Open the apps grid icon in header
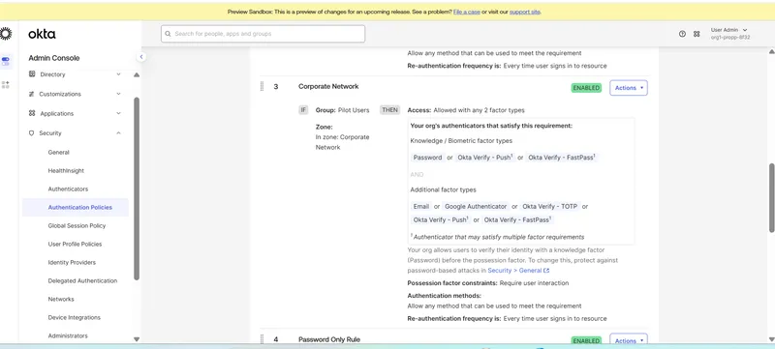 tap(697, 34)
